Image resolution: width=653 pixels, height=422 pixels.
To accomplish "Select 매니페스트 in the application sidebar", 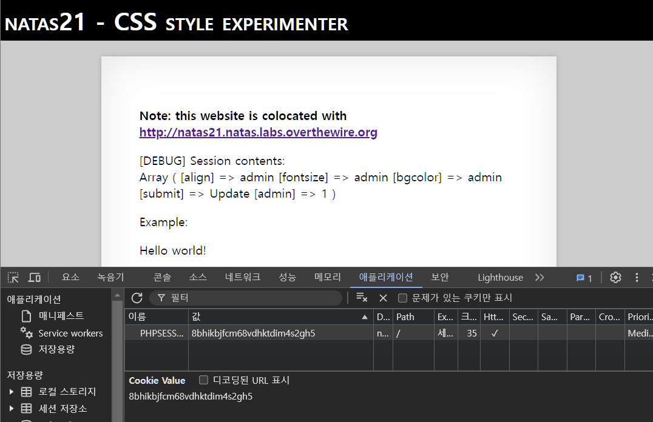I will [61, 316].
